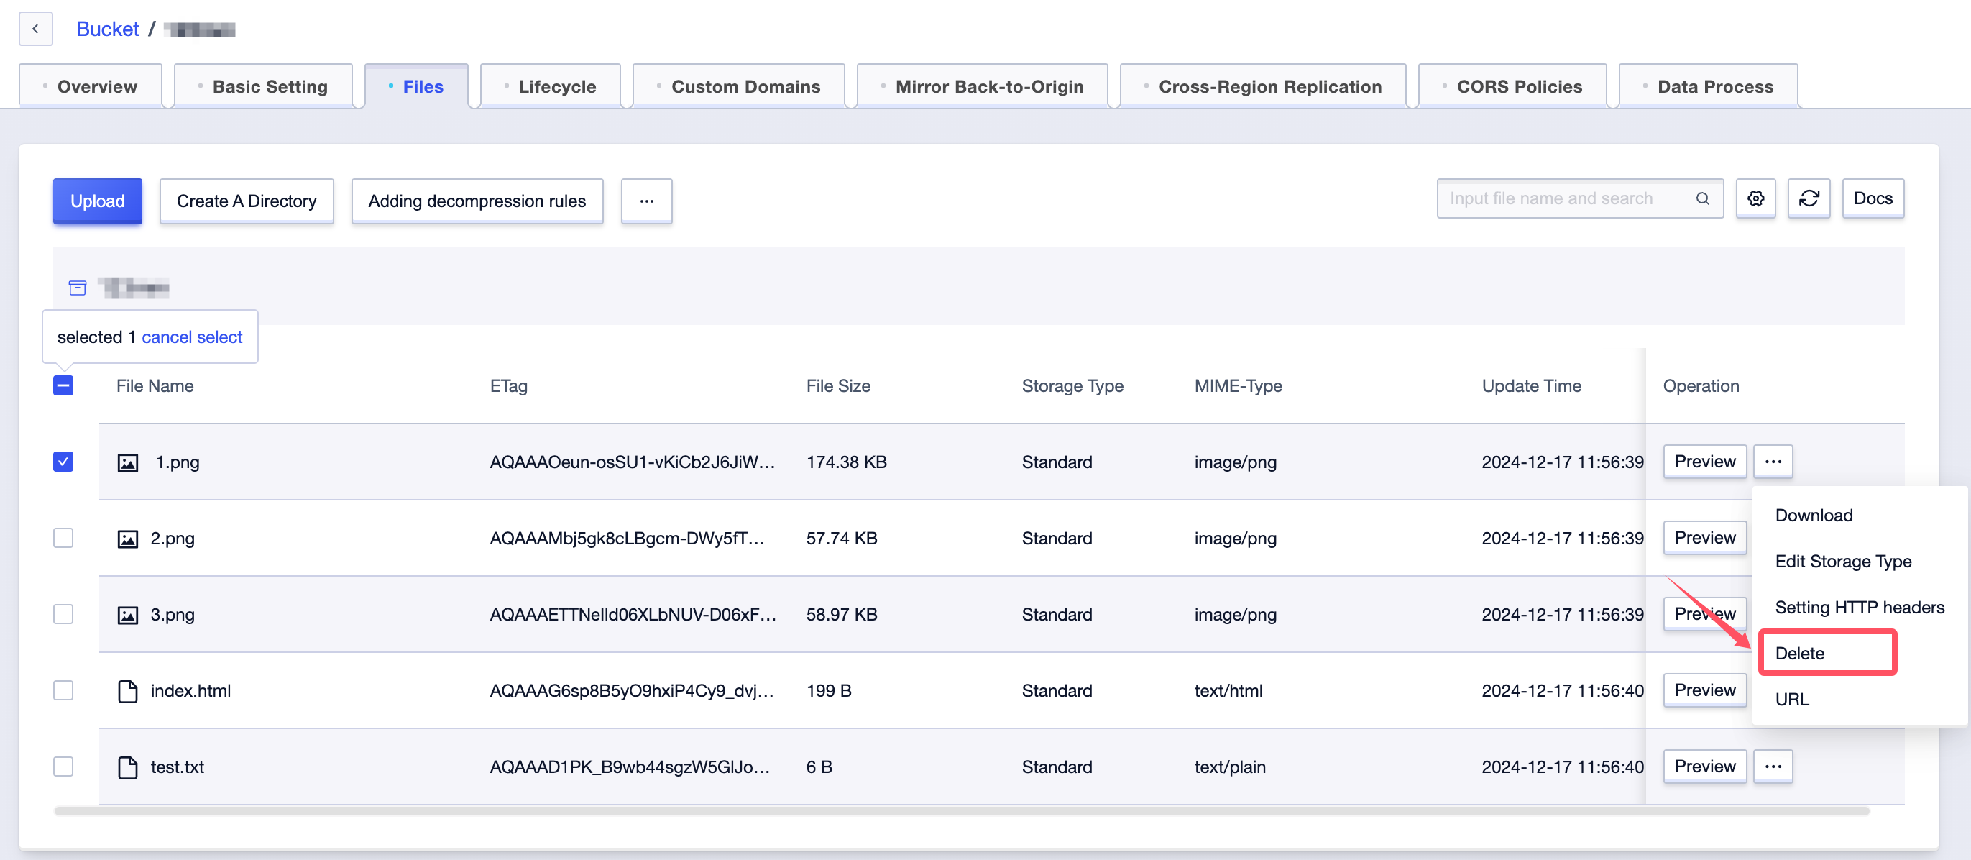Click the 1.png file name
Viewport: 1971px width, 860px height.
pyautogui.click(x=178, y=462)
